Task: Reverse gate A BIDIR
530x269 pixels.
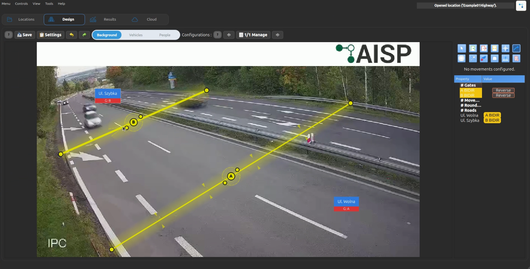Action: pyautogui.click(x=503, y=90)
